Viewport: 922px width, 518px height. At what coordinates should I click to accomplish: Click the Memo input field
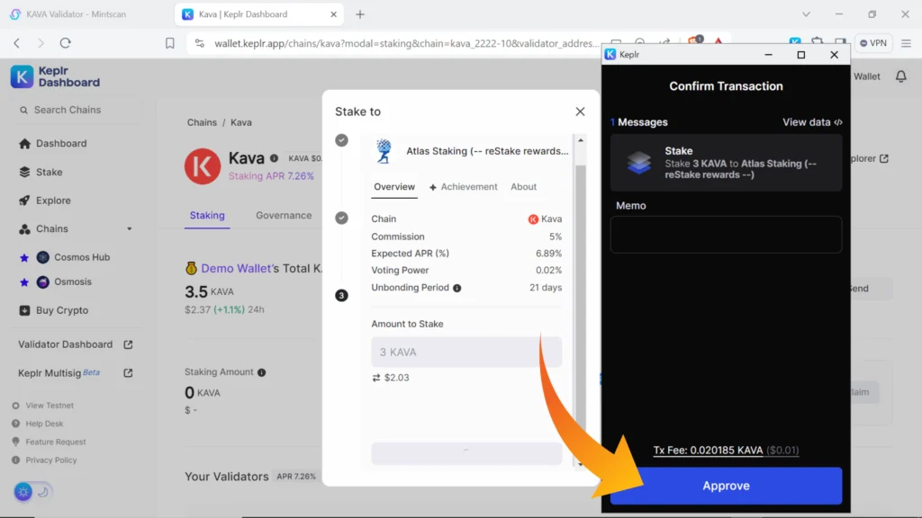(726, 235)
